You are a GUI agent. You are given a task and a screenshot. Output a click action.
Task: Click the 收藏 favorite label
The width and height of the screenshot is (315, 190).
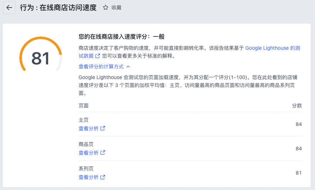pos(116,8)
